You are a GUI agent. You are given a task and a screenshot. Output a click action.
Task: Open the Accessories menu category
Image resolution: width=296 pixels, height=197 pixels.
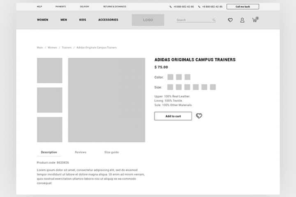108,20
